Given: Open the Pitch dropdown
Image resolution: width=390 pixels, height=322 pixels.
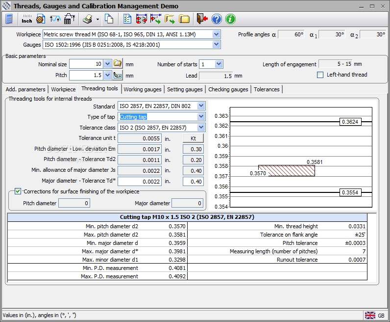Looking at the screenshot, I should [x=107, y=75].
